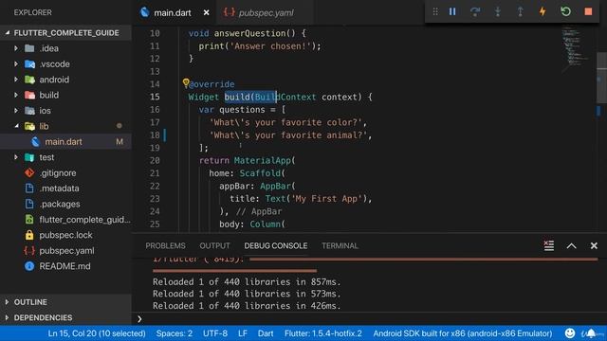Click the editor minimap
The image size is (607, 341).
pos(576,48)
